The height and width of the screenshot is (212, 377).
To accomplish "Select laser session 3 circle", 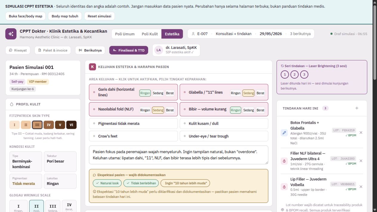I will 304,74.
